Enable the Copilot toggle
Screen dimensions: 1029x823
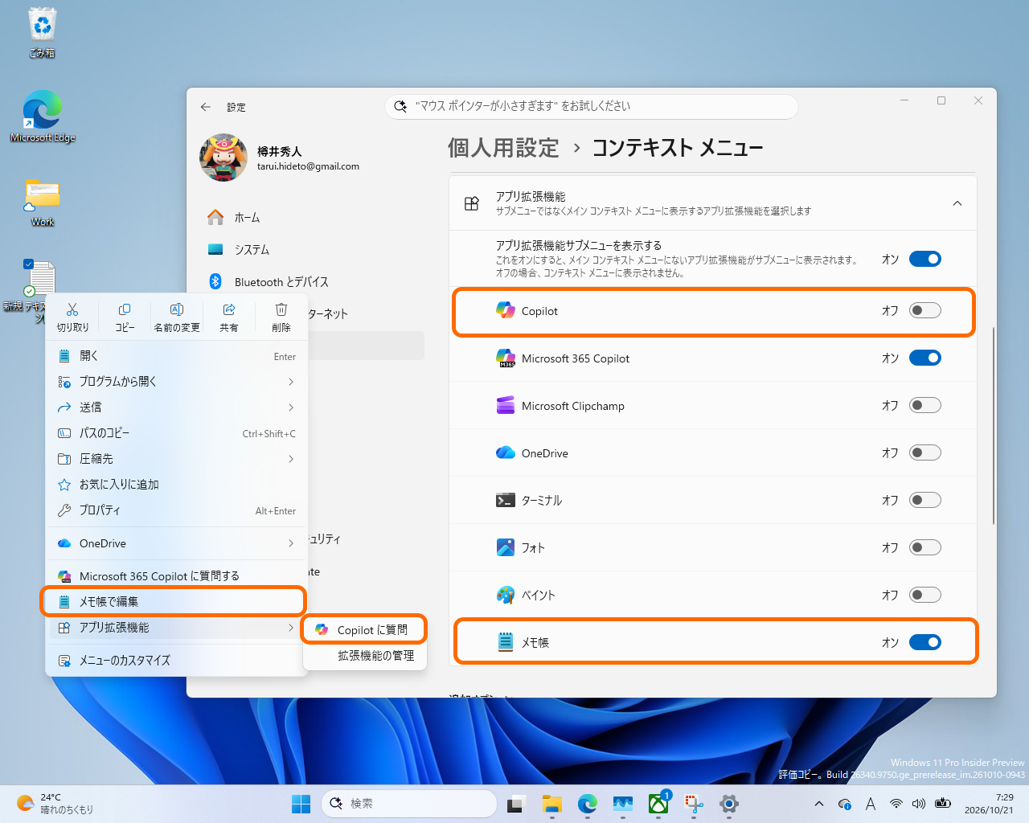925,310
